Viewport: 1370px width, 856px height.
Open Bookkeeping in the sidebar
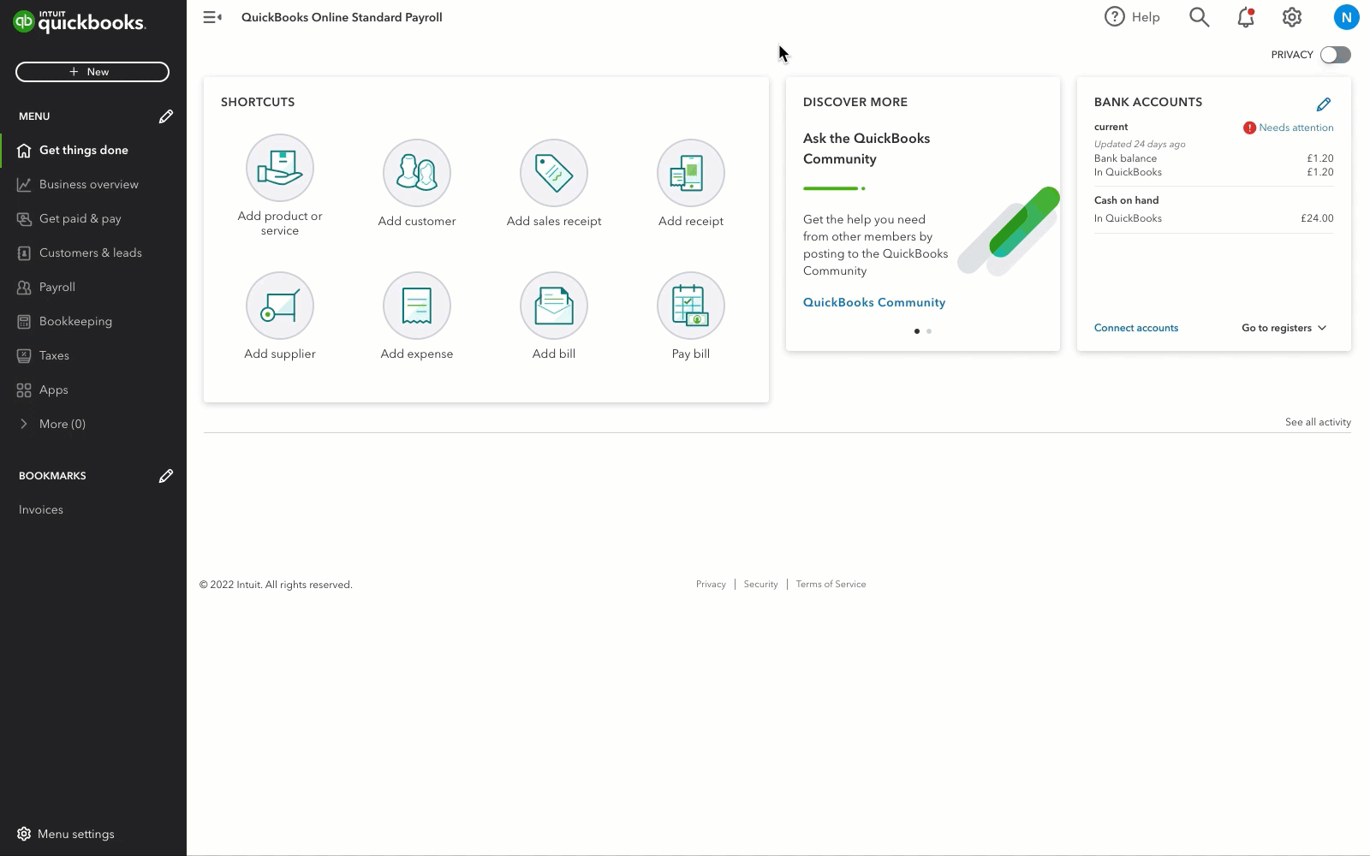pos(75,321)
